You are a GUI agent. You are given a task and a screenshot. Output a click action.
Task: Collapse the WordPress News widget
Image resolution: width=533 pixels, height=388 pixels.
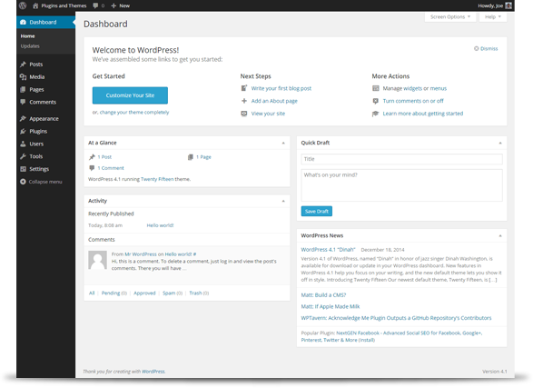point(500,235)
